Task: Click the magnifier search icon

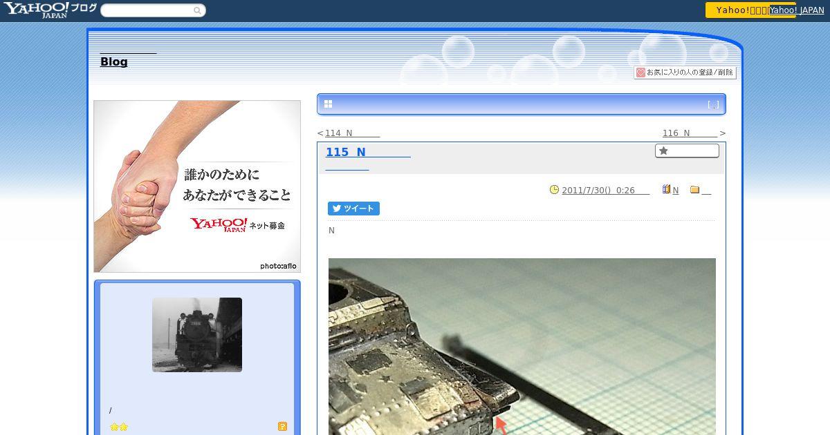Action: tap(197, 10)
